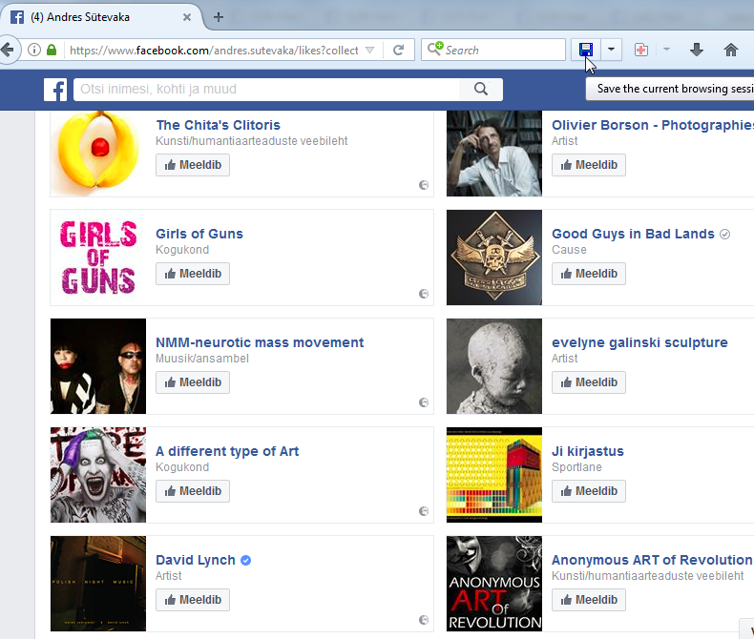Image resolution: width=754 pixels, height=639 pixels.
Task: Click the NMM band photo thumbnail
Action: 98,366
